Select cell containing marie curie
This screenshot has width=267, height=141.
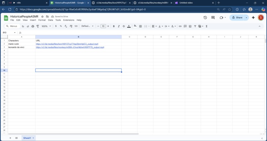click(x=22, y=44)
